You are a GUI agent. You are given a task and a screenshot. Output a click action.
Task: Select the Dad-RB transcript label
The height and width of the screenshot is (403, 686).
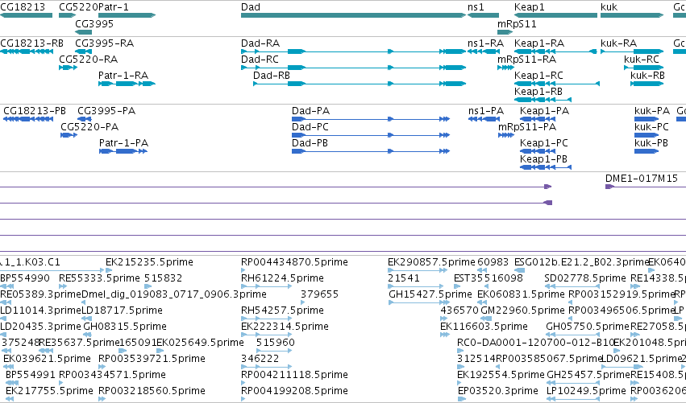click(272, 75)
